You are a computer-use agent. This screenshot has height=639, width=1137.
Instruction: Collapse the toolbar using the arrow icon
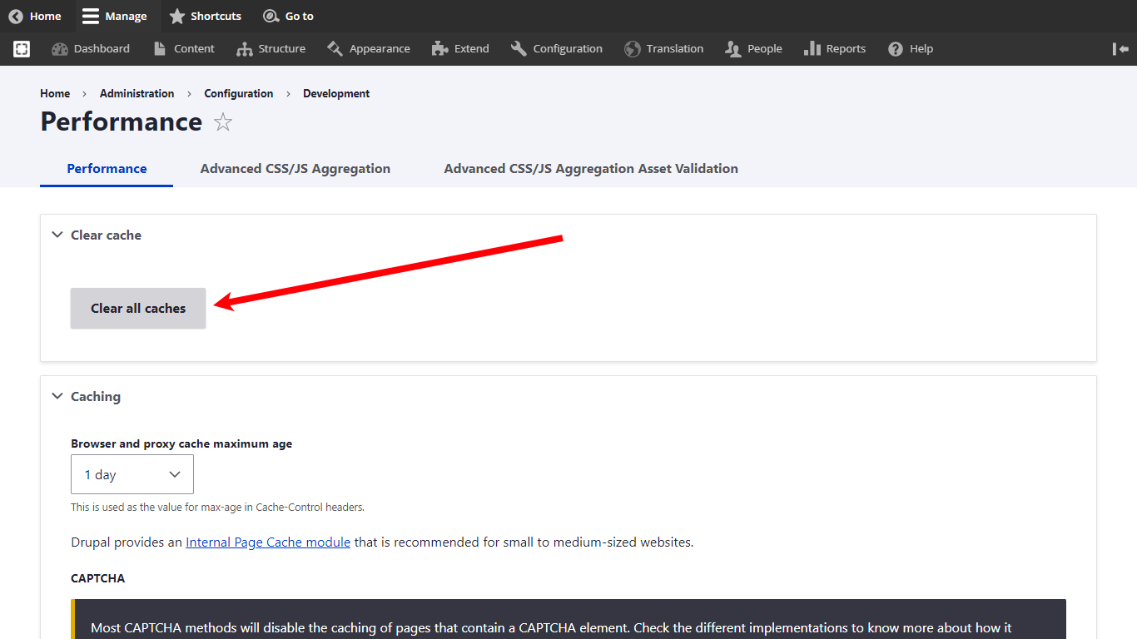click(x=1120, y=49)
